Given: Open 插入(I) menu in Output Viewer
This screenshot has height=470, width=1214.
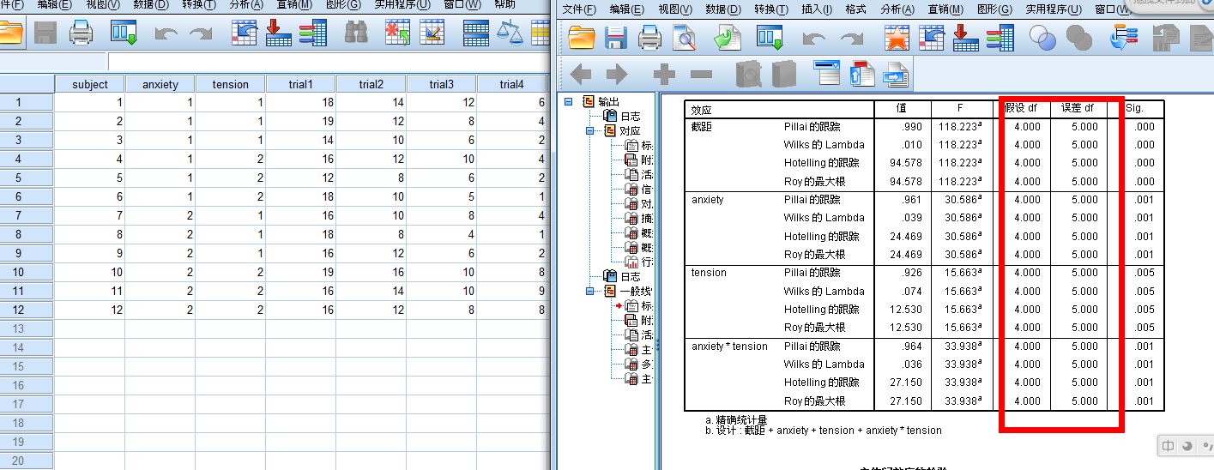Looking at the screenshot, I should pyautogui.click(x=816, y=9).
